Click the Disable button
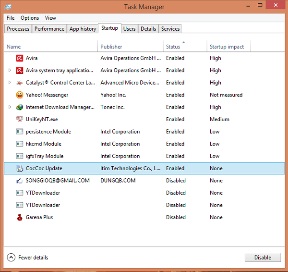Image resolution: width=288 pixels, height=272 pixels. [x=263, y=258]
